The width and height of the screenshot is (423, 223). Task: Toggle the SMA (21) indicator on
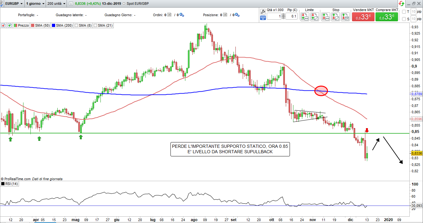[95, 25]
